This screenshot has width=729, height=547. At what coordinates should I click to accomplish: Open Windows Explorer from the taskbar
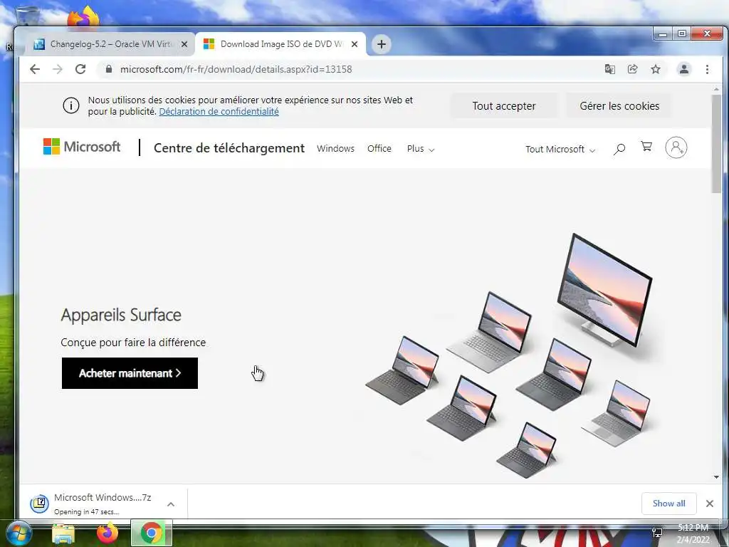pos(63,533)
